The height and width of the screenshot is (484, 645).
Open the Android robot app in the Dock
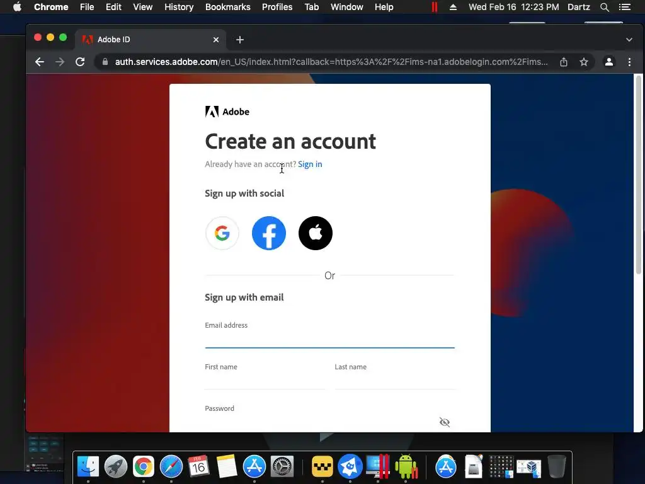[x=406, y=466]
